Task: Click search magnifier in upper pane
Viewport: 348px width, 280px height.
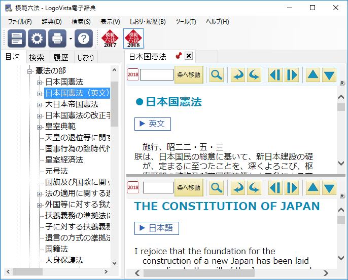Action: (217, 74)
